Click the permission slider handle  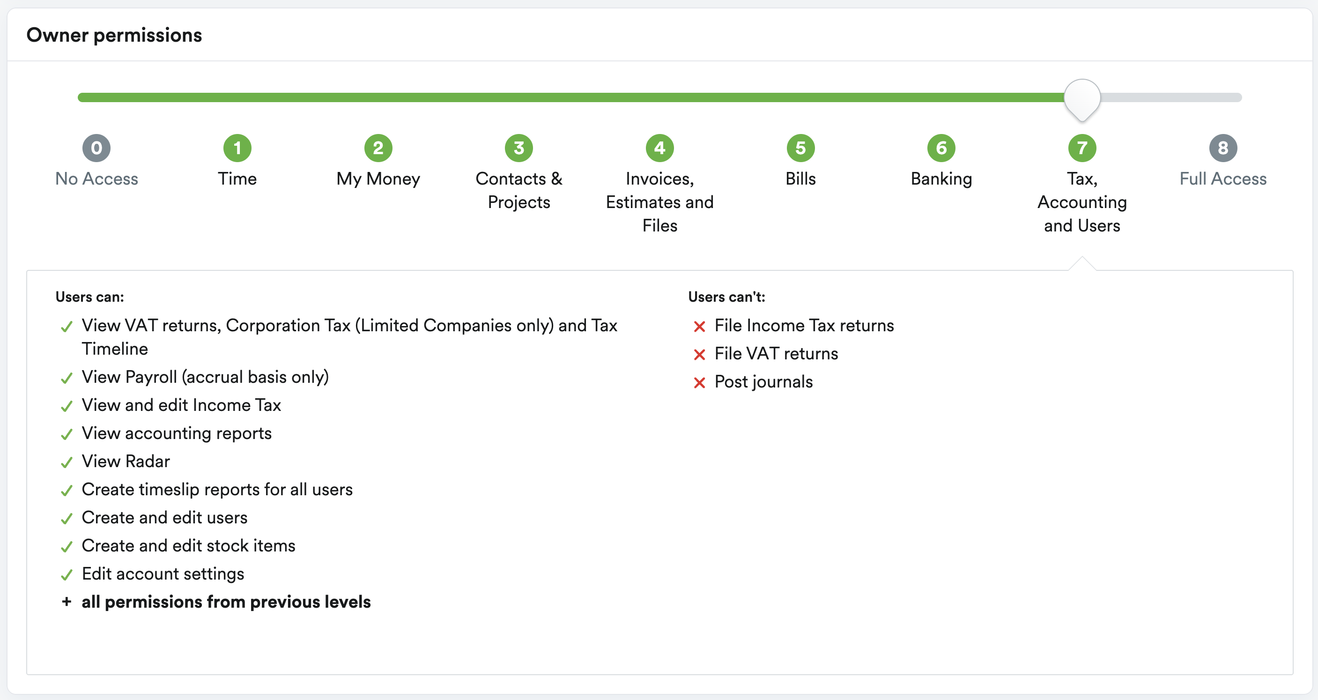coord(1082,99)
